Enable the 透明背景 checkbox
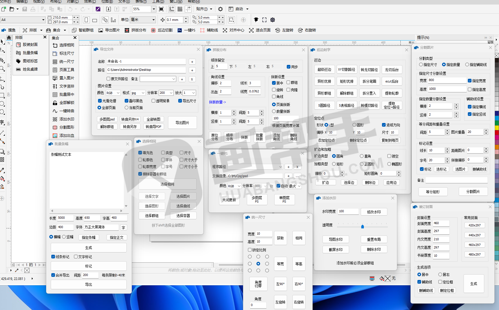This screenshot has height=310, width=499. pos(153,101)
